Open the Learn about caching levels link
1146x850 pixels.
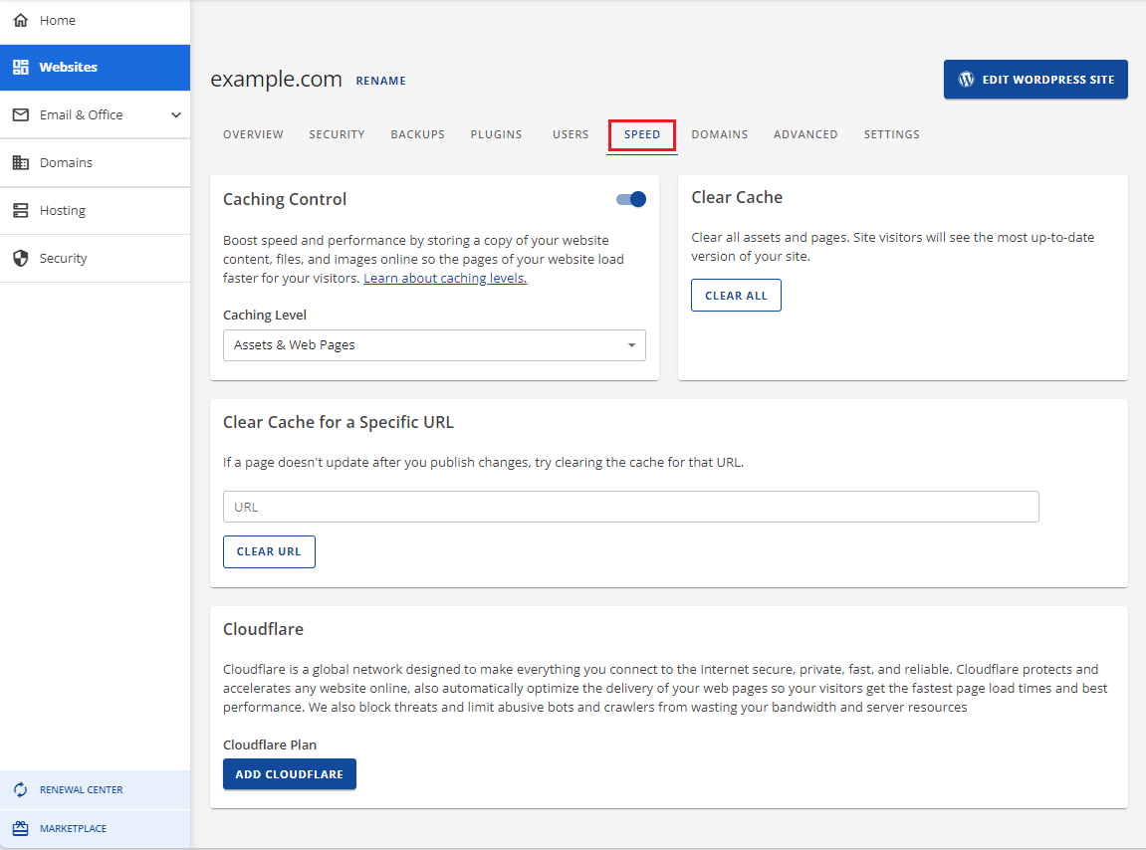444,278
